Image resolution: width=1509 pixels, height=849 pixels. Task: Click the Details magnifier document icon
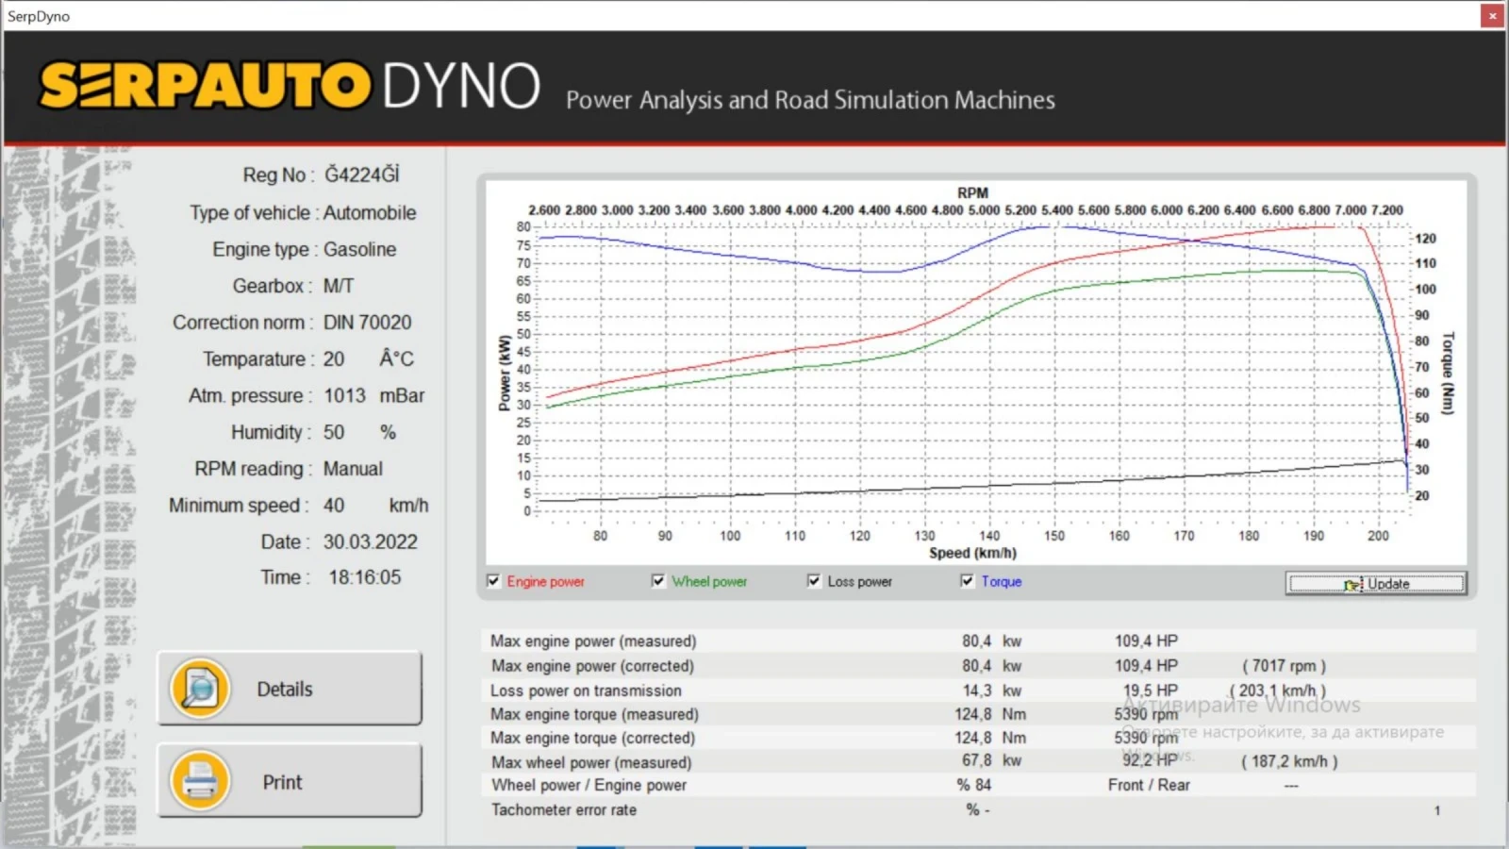click(200, 688)
